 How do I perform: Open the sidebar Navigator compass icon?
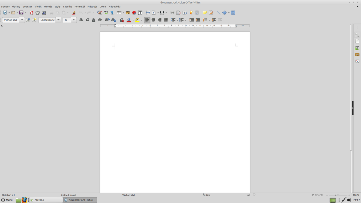pyautogui.click(x=357, y=61)
